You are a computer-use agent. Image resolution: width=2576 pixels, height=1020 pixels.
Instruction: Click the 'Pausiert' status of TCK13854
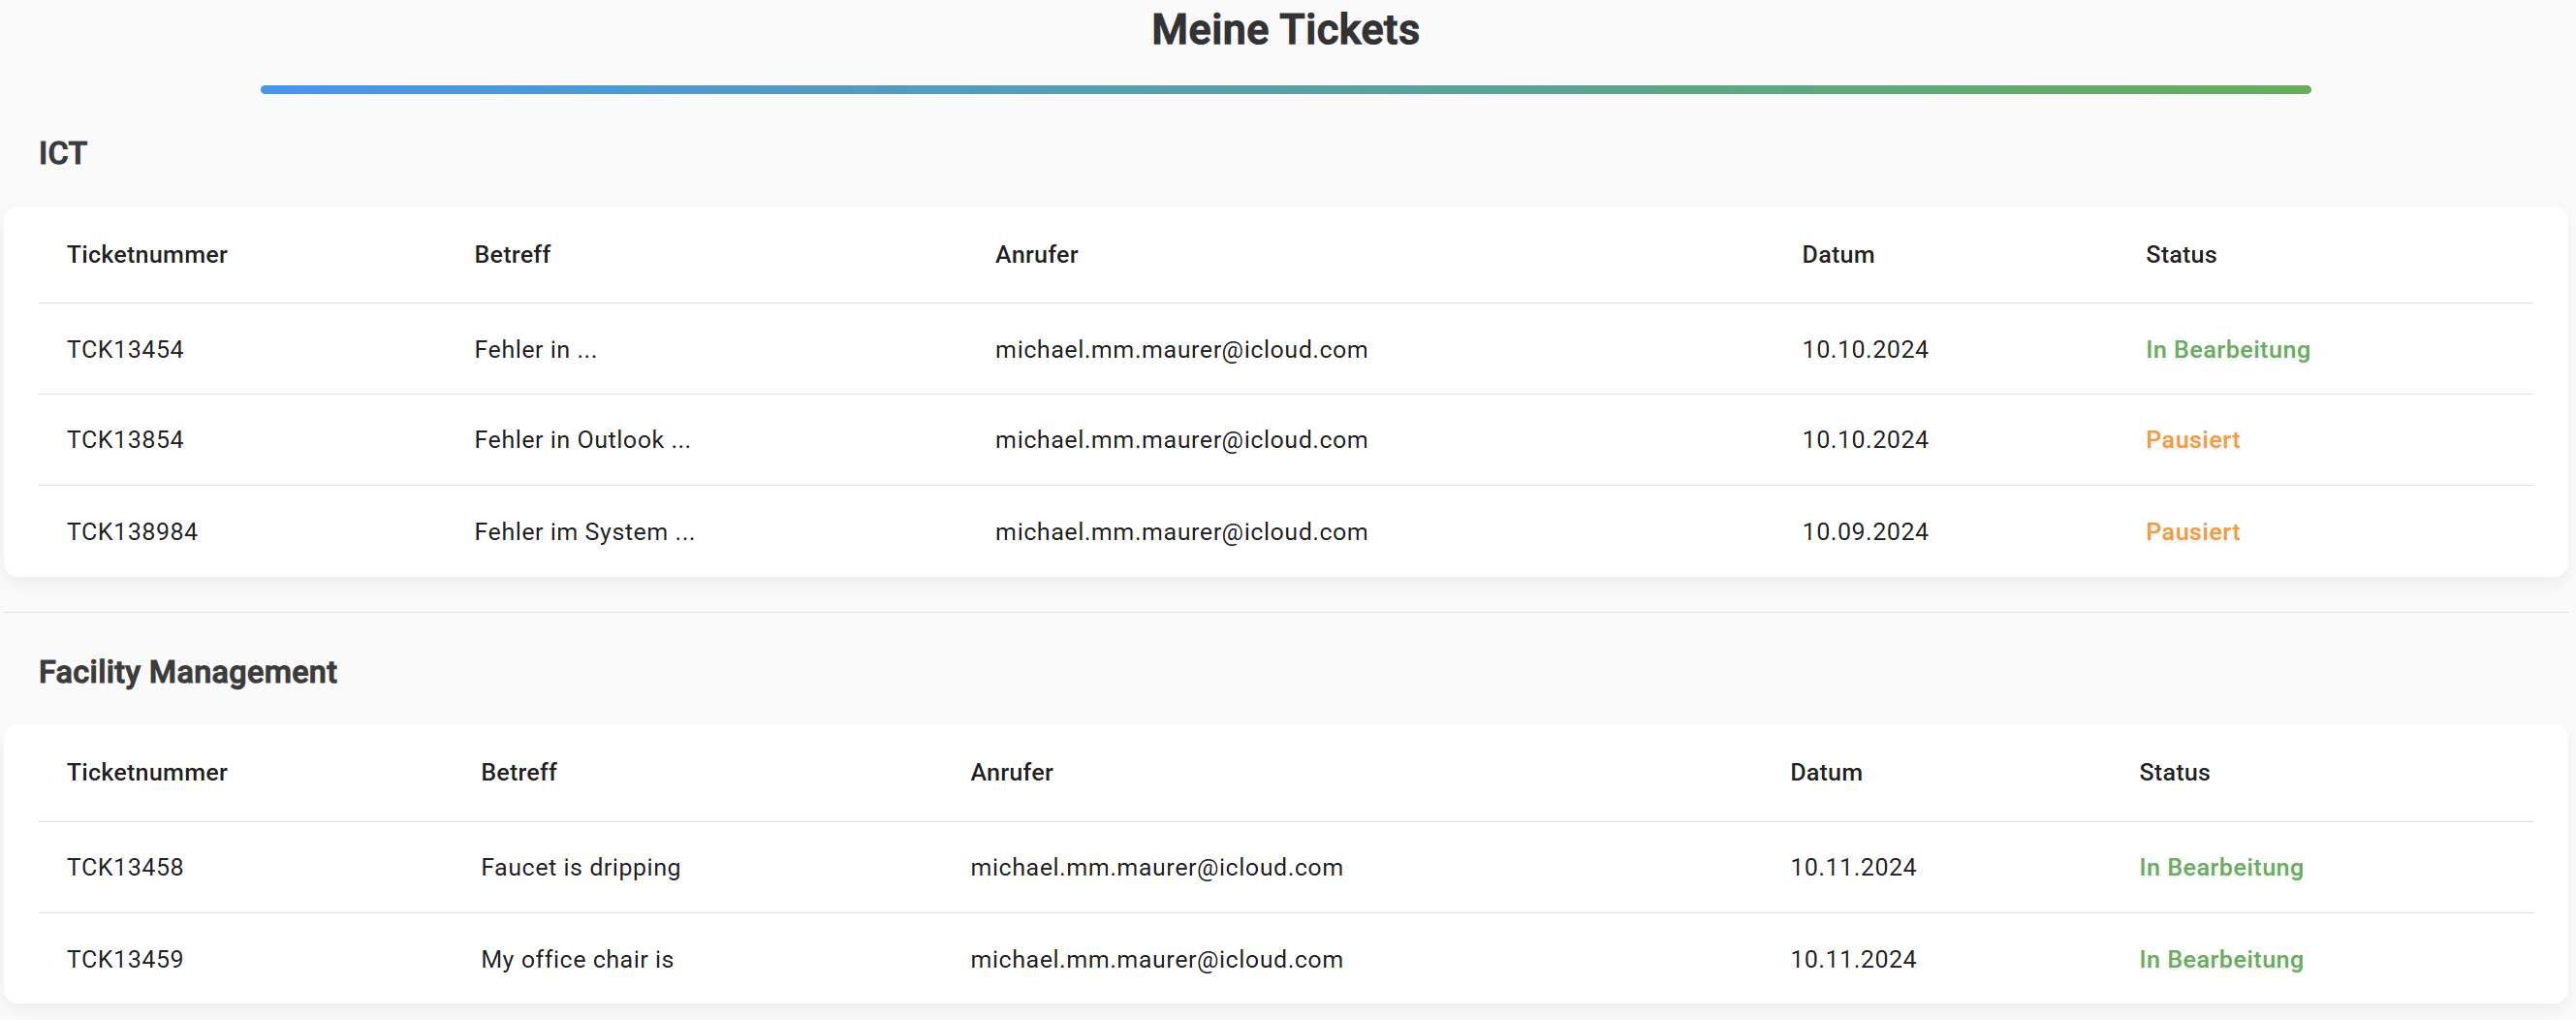(x=2192, y=439)
